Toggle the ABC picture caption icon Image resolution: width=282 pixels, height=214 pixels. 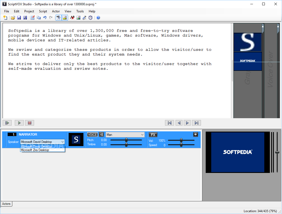tap(65, 18)
